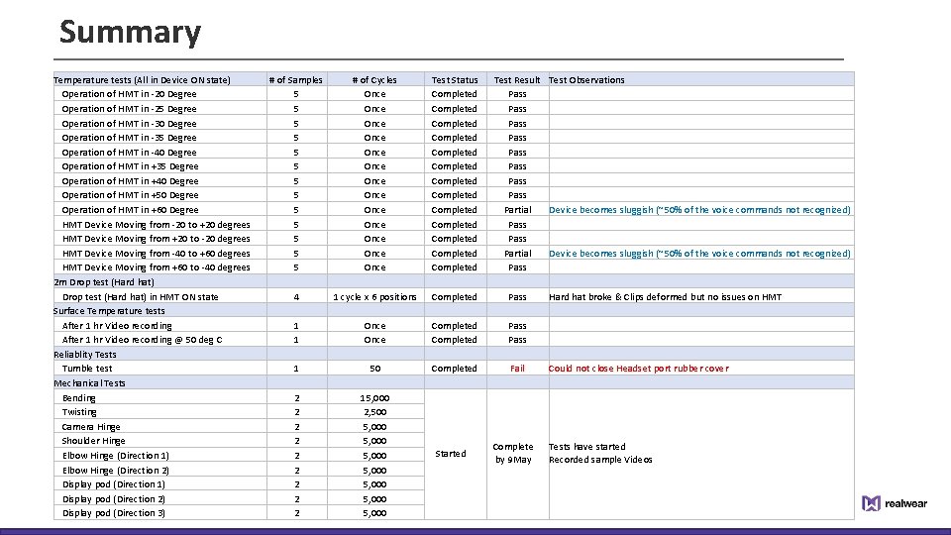Select 'Display pod (Direction 1)' row label
The width and height of the screenshot is (951, 535).
[113, 484]
